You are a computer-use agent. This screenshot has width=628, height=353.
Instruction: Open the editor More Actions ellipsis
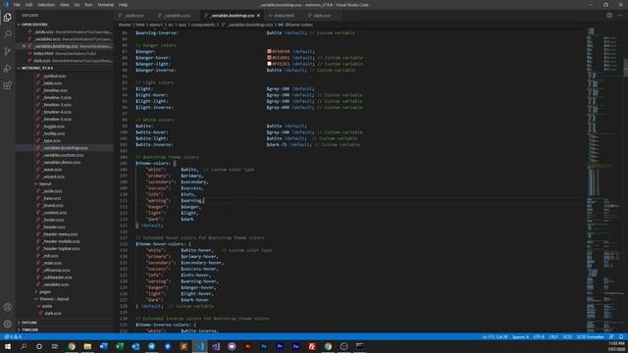point(620,16)
